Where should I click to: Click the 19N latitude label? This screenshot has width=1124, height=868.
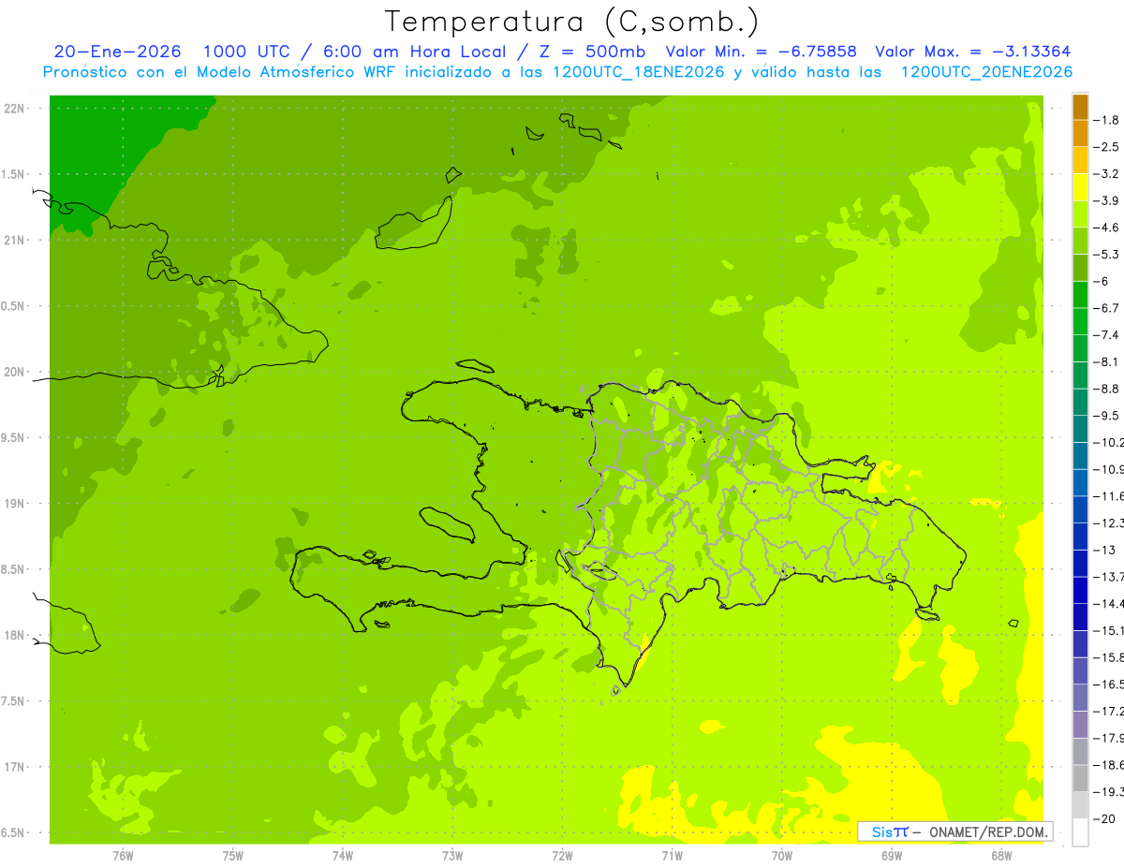[14, 504]
